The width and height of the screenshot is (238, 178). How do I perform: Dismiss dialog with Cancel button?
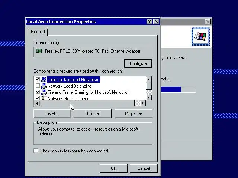(144, 168)
